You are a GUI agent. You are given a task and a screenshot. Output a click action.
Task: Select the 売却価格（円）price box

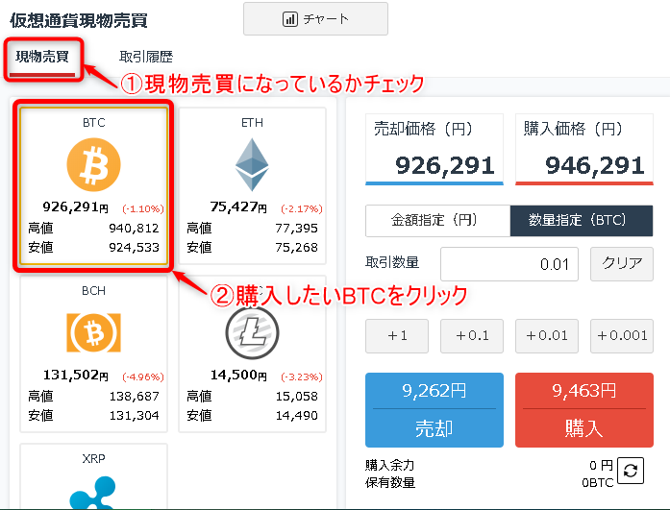pyautogui.click(x=434, y=150)
